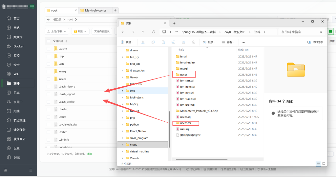Open the sort (排序) dropdown
The width and height of the screenshot is (336, 177).
tap(210, 42)
